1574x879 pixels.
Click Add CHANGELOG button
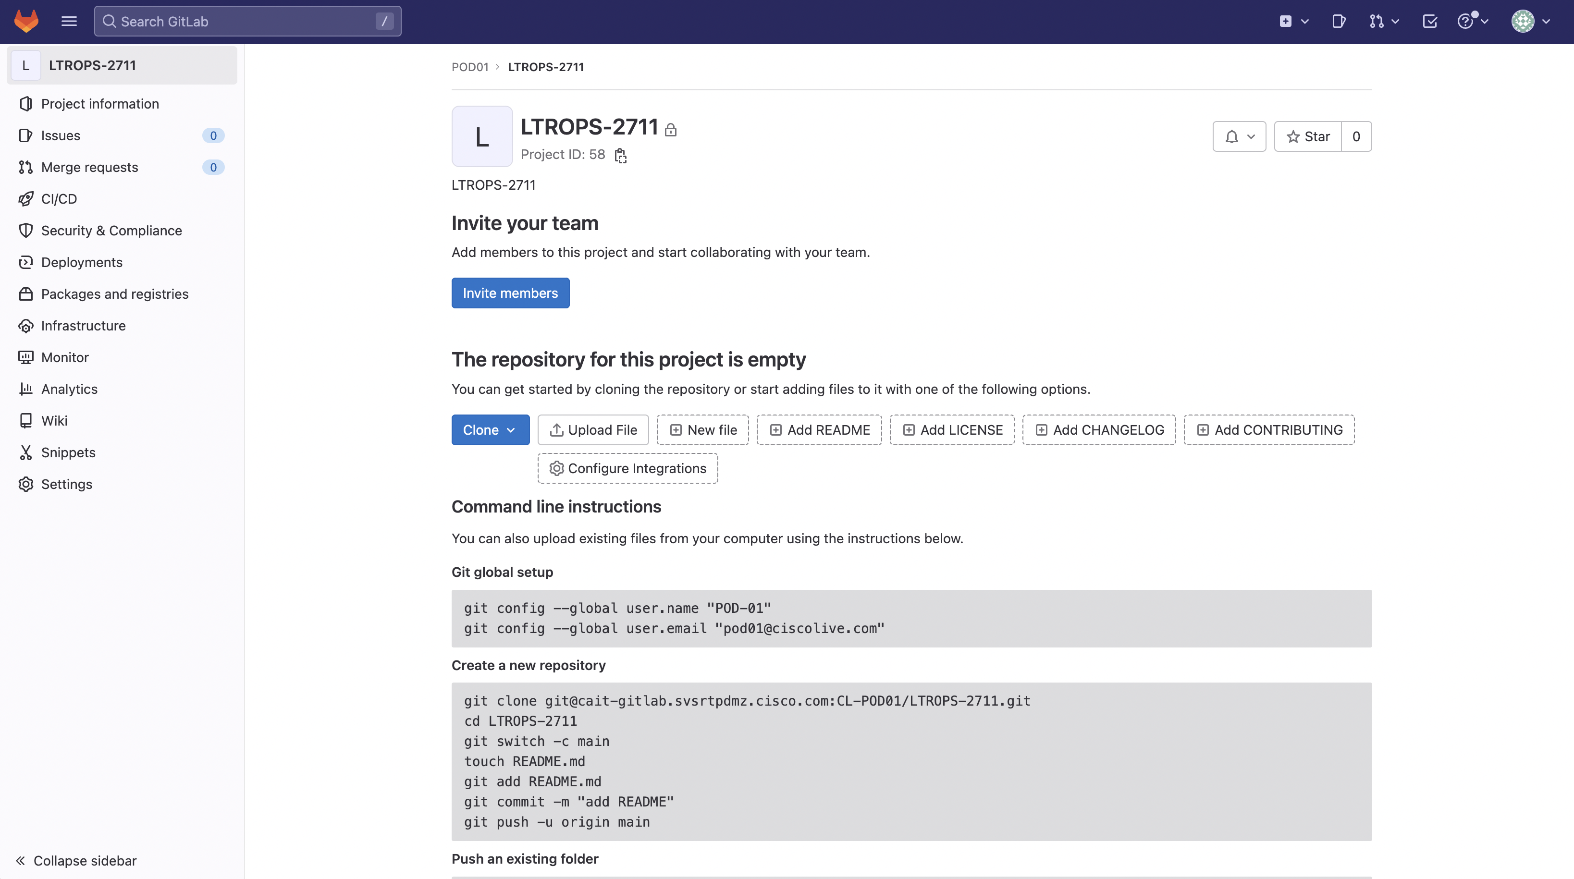[x=1099, y=430]
